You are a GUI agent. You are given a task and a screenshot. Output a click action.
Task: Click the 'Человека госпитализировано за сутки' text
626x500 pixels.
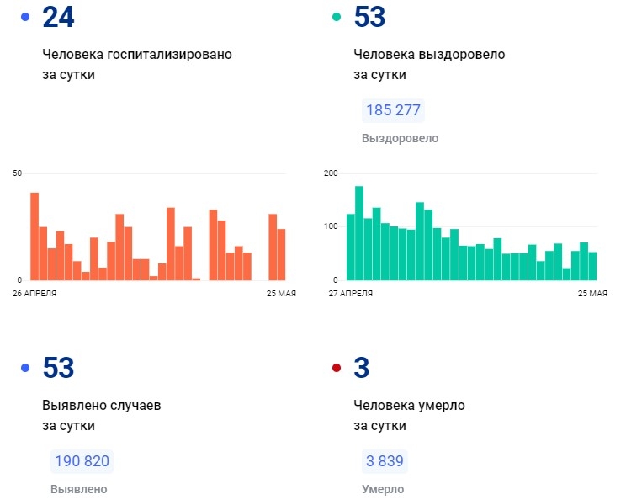coord(136,64)
